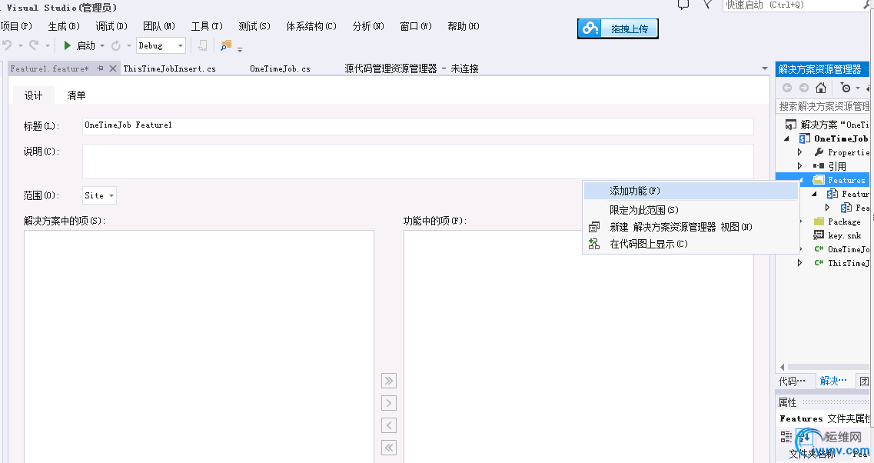Switch to the Feature1.feature tab
Image resolution: width=874 pixels, height=463 pixels.
(49, 68)
